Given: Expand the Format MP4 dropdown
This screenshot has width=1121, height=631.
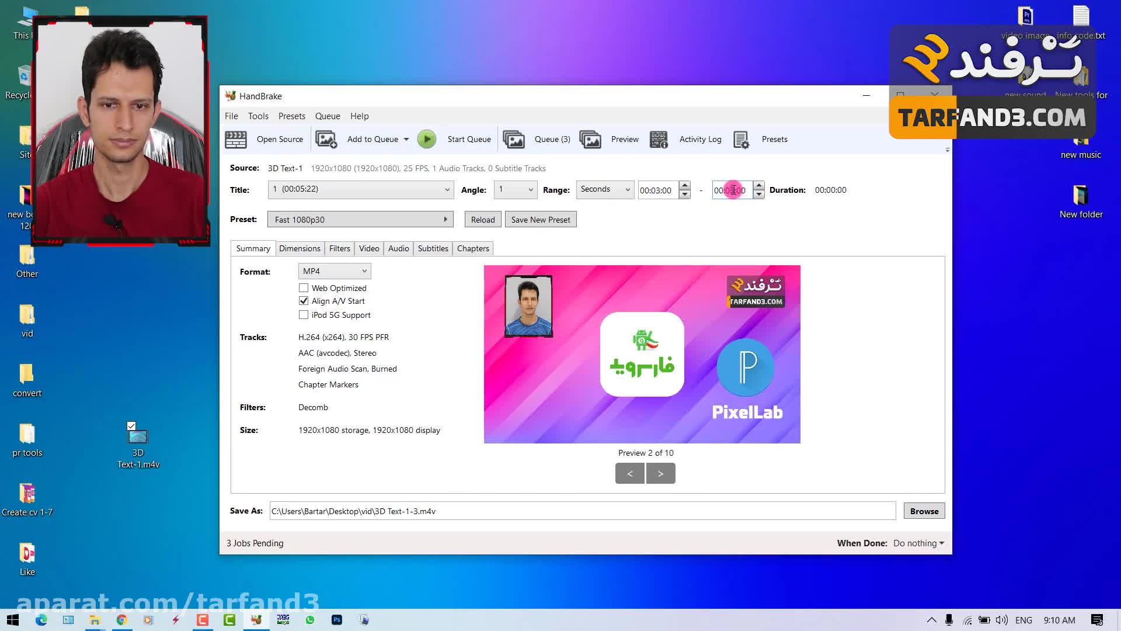Looking at the screenshot, I should point(335,271).
